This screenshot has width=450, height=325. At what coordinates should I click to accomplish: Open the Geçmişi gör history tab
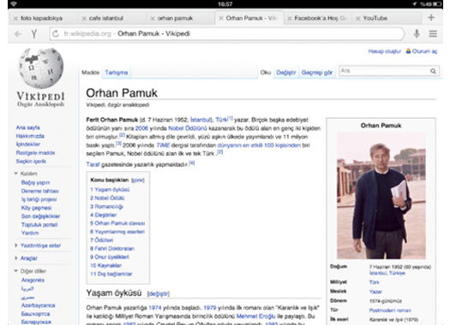pyautogui.click(x=317, y=73)
